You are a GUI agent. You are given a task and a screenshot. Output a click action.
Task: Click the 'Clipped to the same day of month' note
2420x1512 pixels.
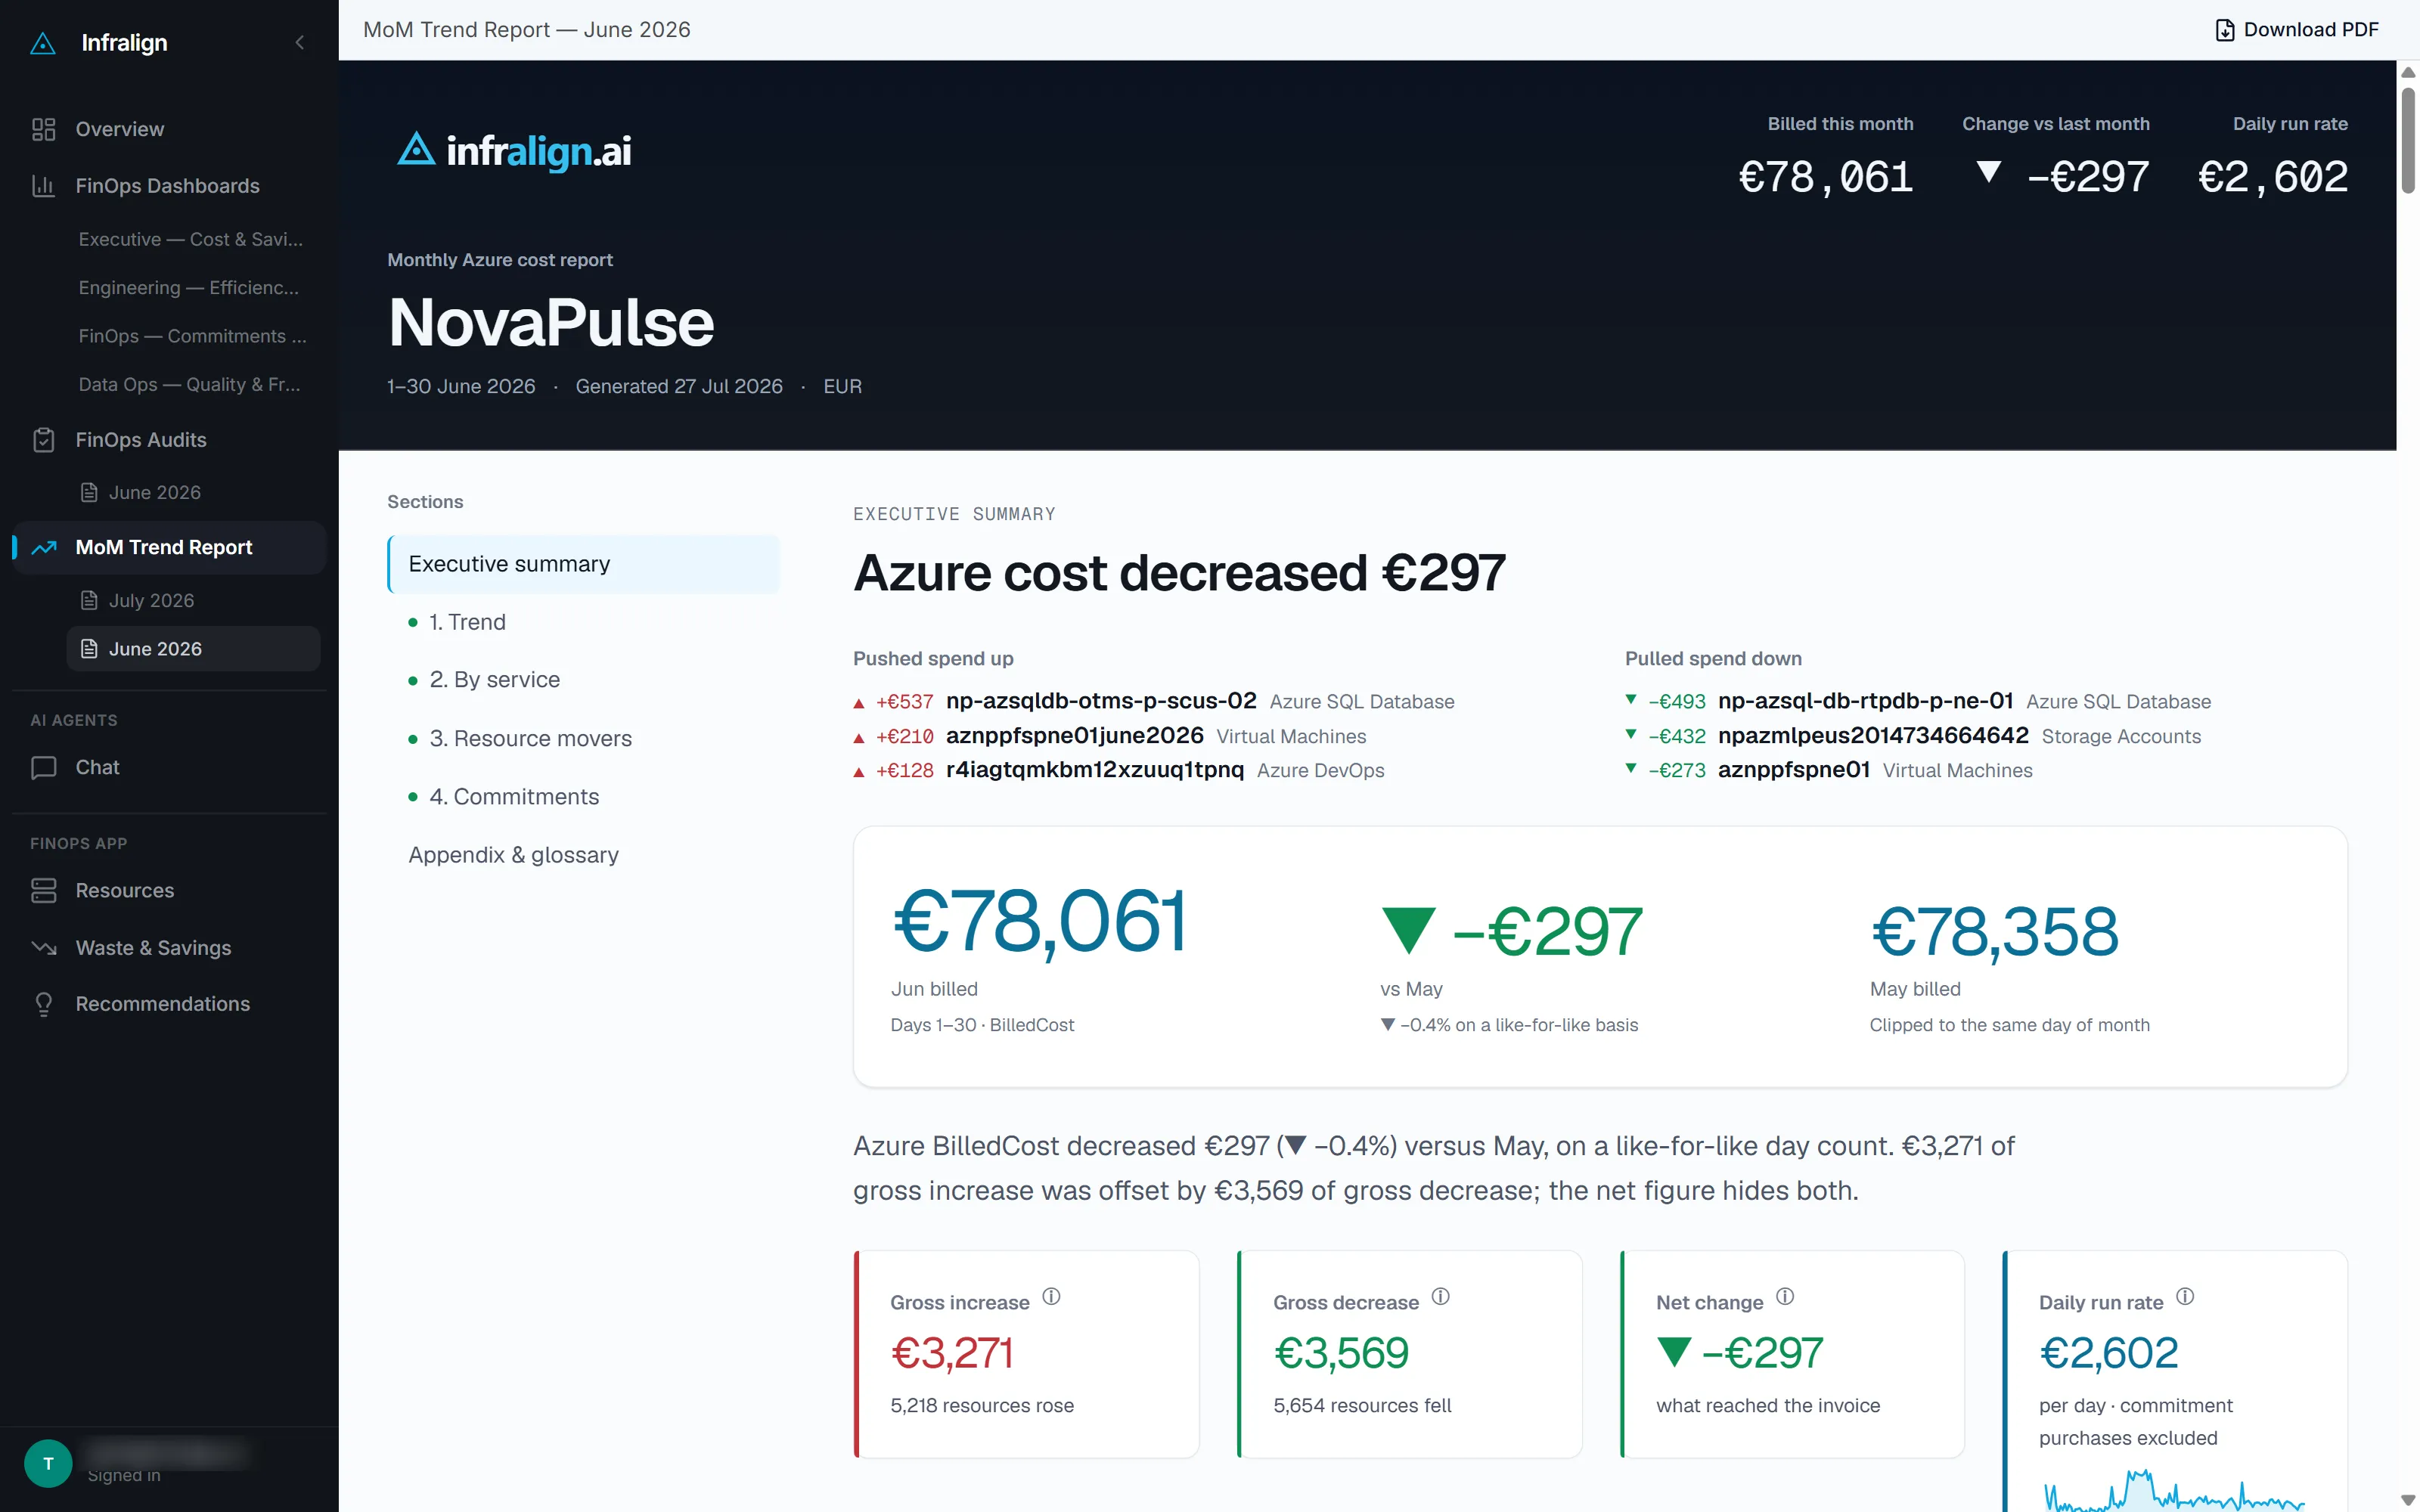tap(2010, 1025)
